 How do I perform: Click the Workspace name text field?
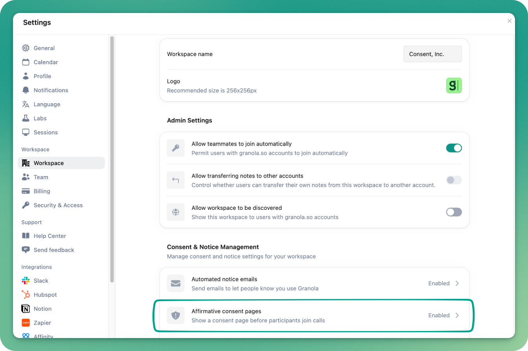pos(433,54)
